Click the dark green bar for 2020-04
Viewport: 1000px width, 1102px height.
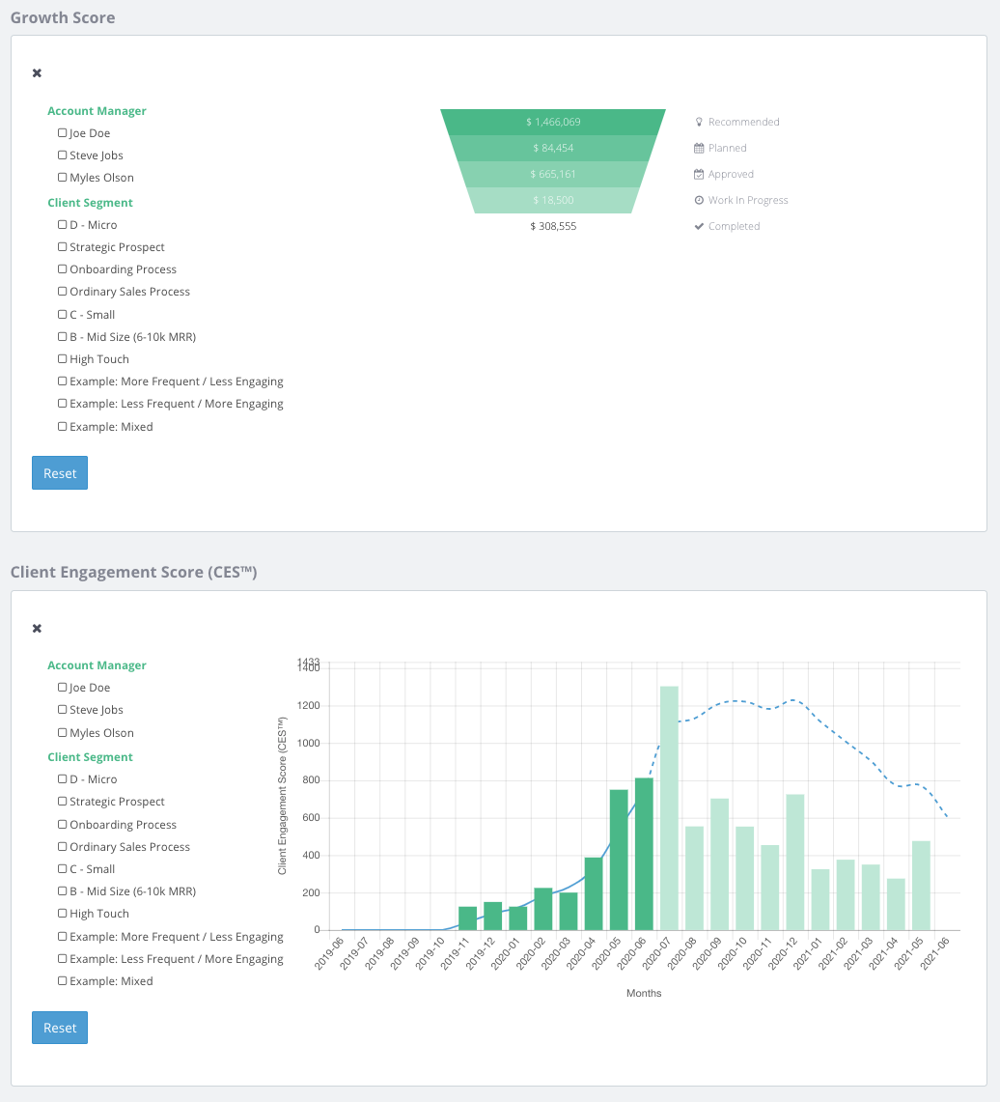594,894
